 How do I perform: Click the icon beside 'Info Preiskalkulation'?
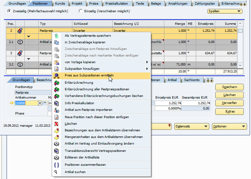coord(57,103)
